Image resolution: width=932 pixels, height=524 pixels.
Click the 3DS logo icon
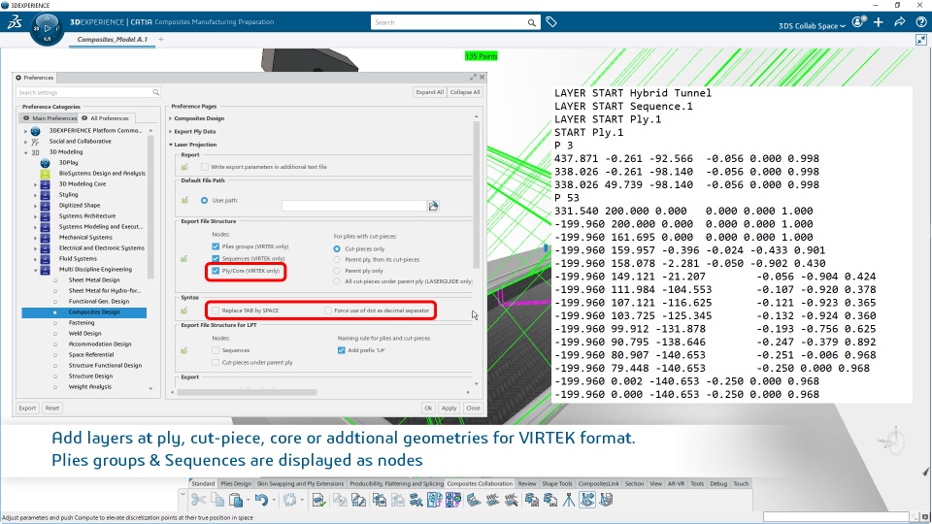pos(15,22)
